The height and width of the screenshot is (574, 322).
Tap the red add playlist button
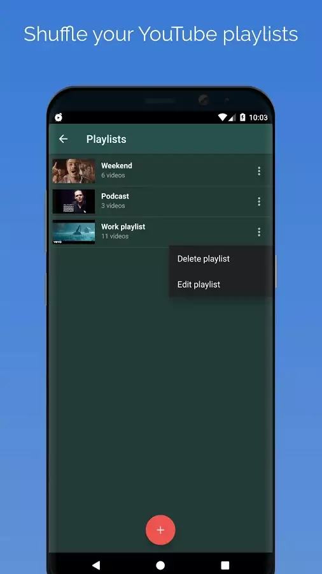[x=160, y=530]
